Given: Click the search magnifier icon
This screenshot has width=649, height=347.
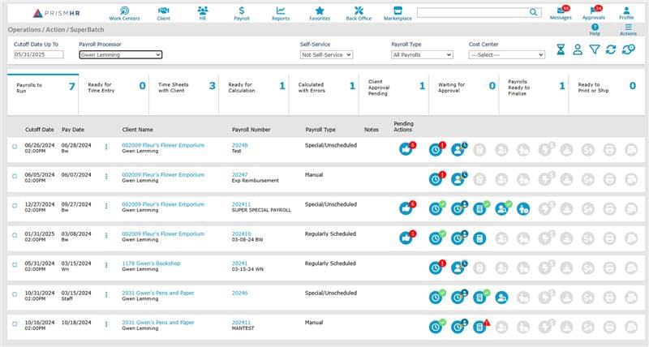Looking at the screenshot, I should tap(533, 12).
